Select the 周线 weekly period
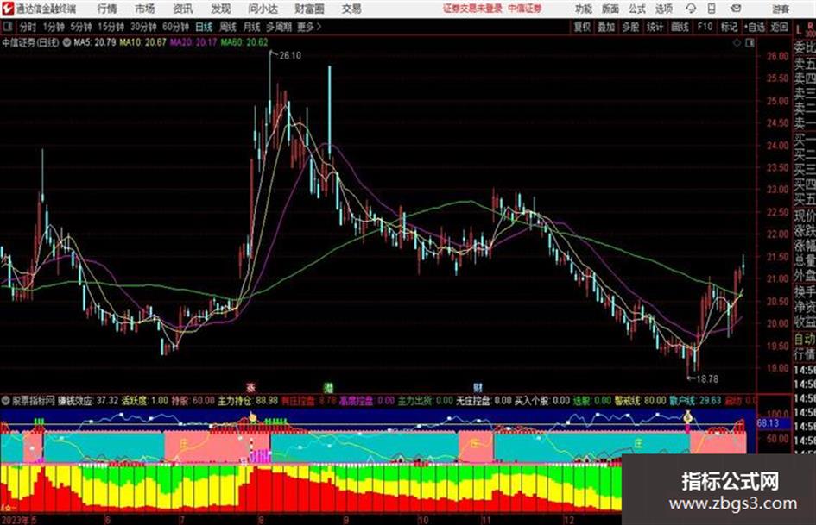Screen dimensions: 816x525 coord(228,27)
